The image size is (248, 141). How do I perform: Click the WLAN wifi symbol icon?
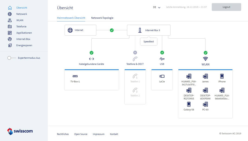click(x=205, y=59)
